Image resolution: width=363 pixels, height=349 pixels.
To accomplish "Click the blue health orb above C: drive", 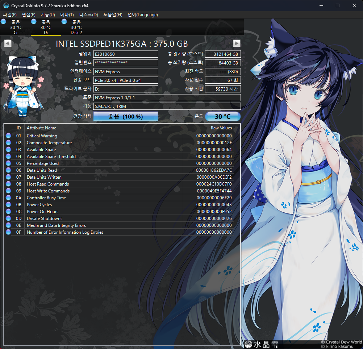I will (4, 22).
